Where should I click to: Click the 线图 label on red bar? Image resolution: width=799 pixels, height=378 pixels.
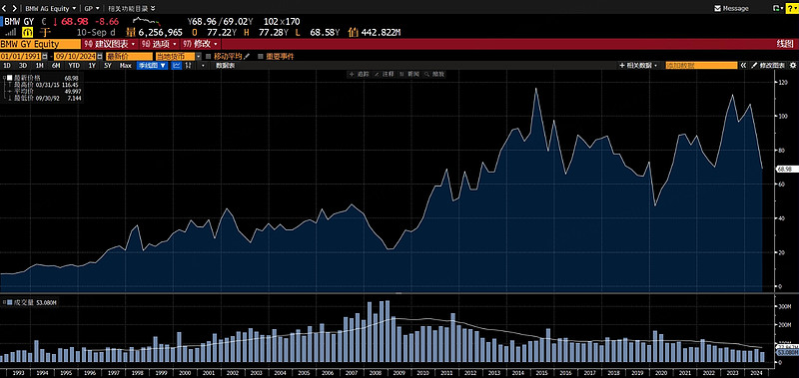784,44
